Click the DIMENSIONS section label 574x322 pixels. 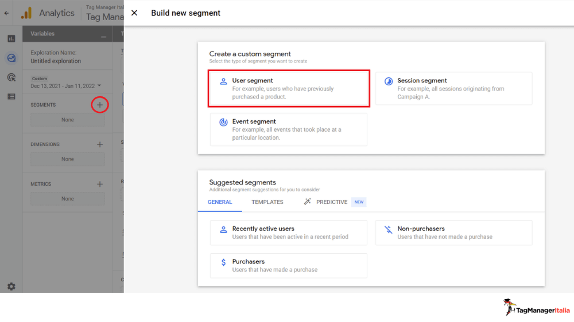click(45, 144)
